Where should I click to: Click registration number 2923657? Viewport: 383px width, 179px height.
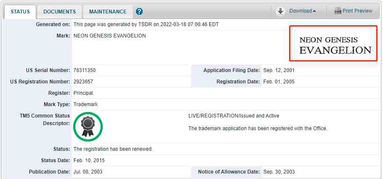pyautogui.click(x=83, y=82)
